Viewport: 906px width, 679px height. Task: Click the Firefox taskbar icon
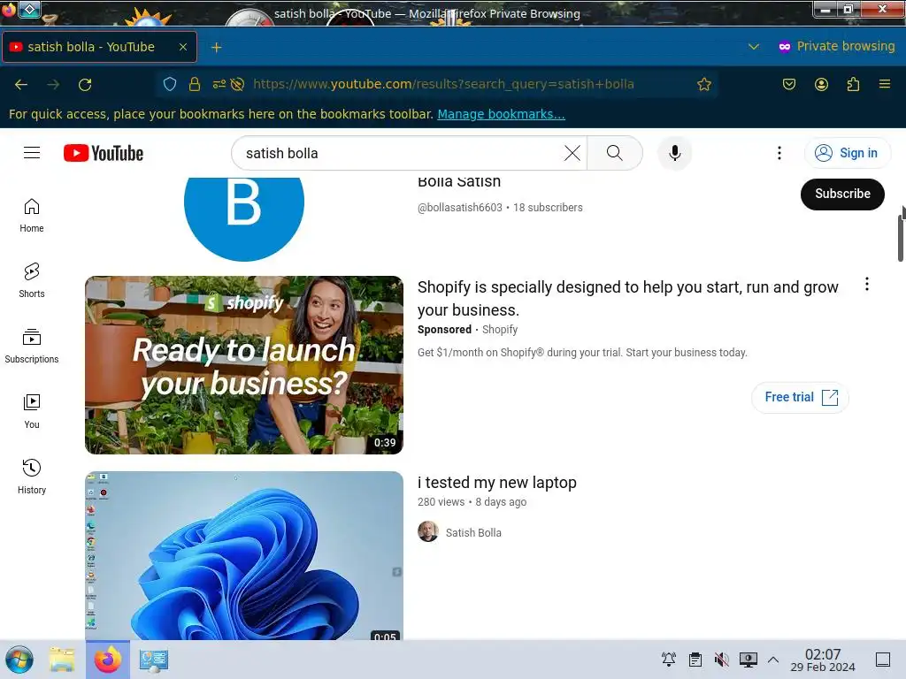click(108, 660)
